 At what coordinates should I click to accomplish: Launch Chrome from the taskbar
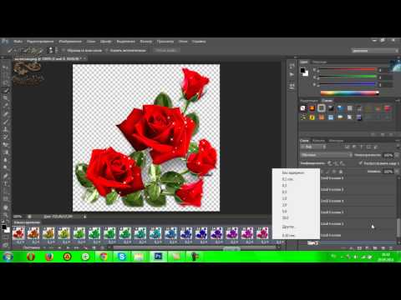(104, 257)
